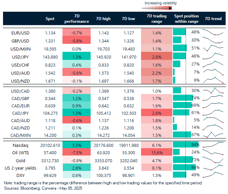
Task: Click the USD/AUD spot position range bar
Action: (x=174, y=72)
